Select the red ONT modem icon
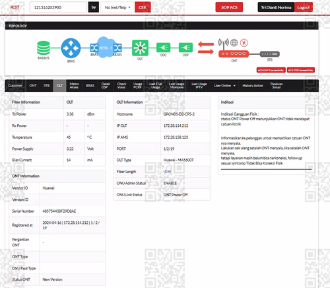This screenshot has height=288, width=330. point(234,54)
